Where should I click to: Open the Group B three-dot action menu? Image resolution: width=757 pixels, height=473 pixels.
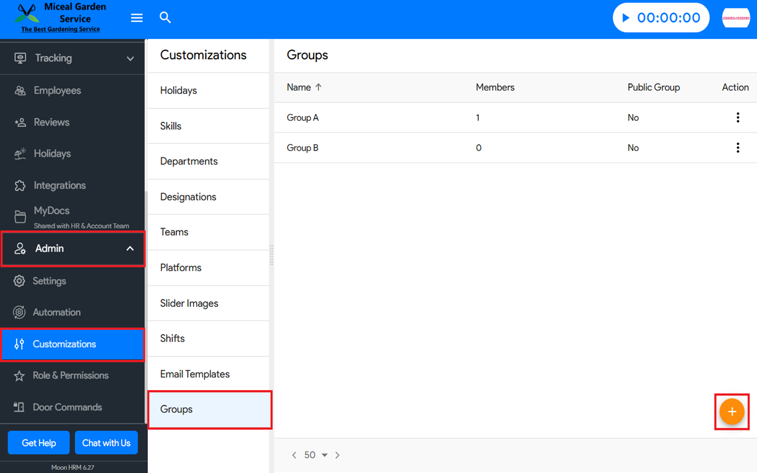(x=738, y=148)
